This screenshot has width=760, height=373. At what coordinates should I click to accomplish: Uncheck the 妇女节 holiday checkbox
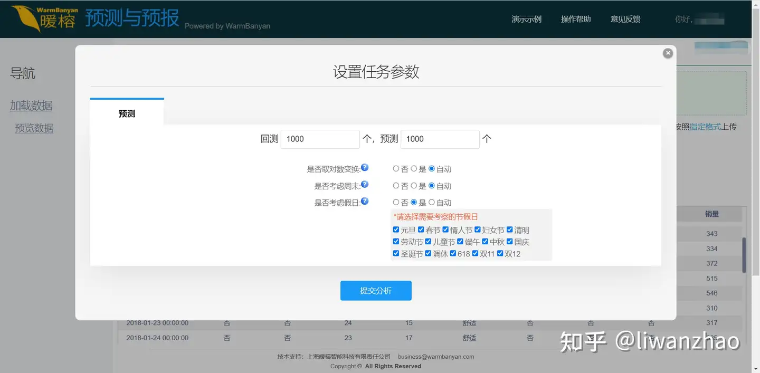click(x=478, y=229)
